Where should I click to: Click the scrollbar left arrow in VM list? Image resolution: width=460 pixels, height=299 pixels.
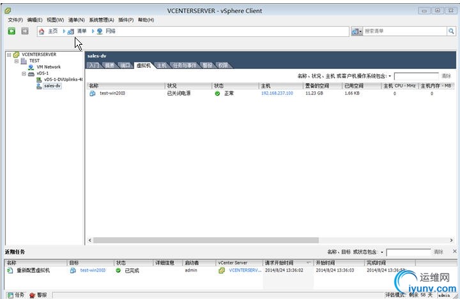pyautogui.click(x=90, y=240)
